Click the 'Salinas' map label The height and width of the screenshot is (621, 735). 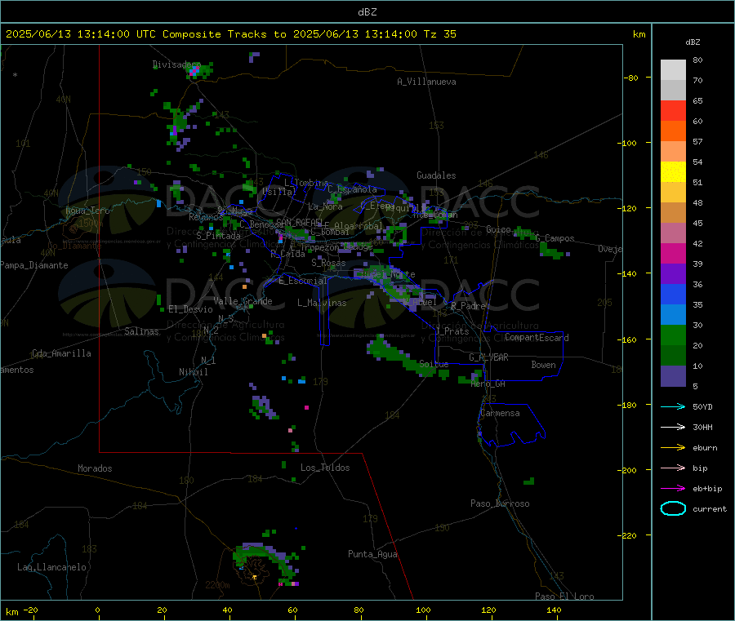(x=141, y=331)
